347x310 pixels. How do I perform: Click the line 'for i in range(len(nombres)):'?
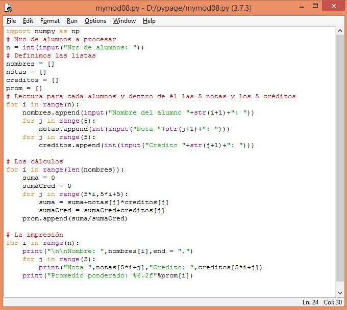(x=65, y=170)
